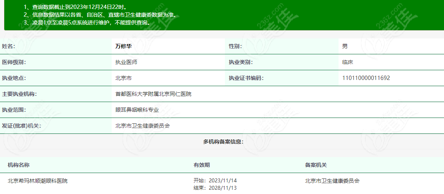The image size is (444, 194).
Task: Click the 有效期 column header
Action: 202,165
